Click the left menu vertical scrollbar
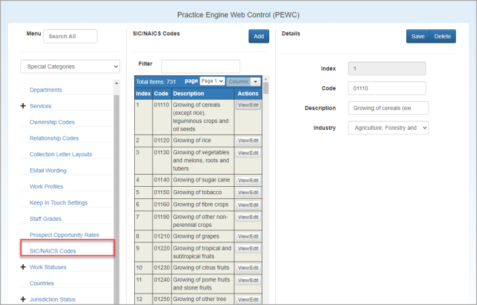477x305 pixels. pos(117,190)
